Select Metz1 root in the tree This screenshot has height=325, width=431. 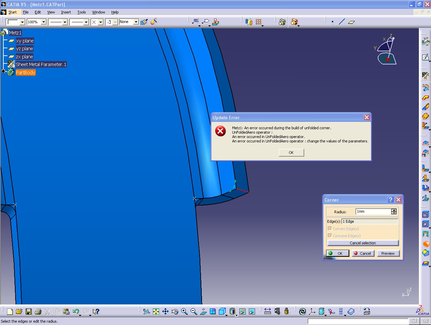click(x=15, y=33)
